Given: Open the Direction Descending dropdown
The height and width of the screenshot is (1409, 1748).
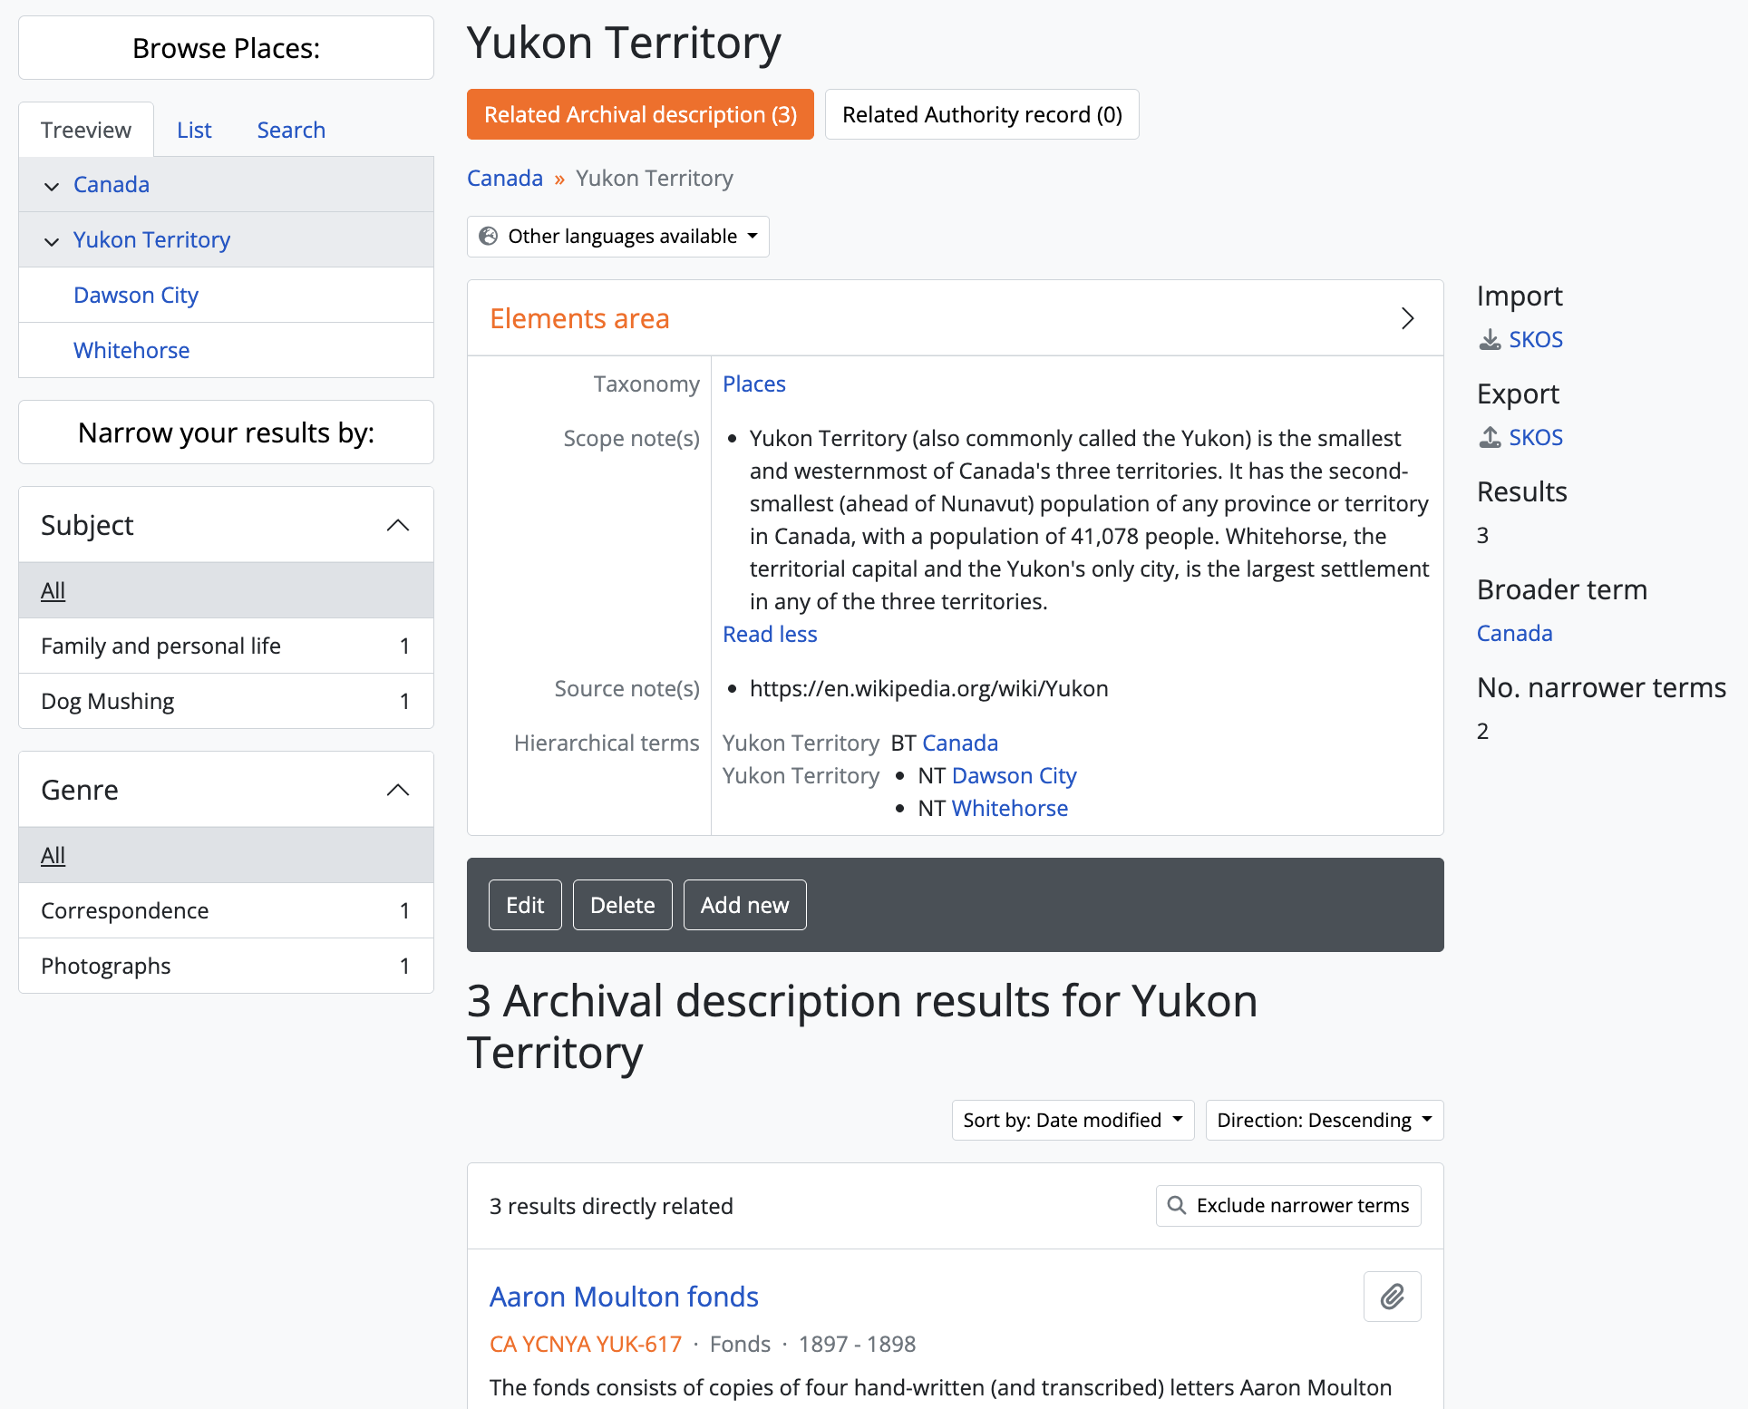Looking at the screenshot, I should [1324, 1120].
